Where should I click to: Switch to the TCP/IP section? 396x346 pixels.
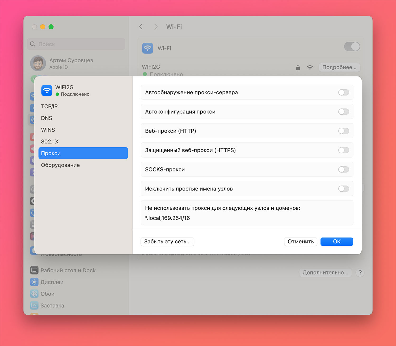coord(83,106)
